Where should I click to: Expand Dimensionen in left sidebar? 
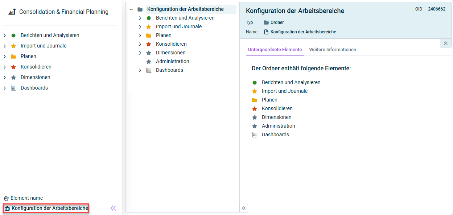click(x=5, y=78)
